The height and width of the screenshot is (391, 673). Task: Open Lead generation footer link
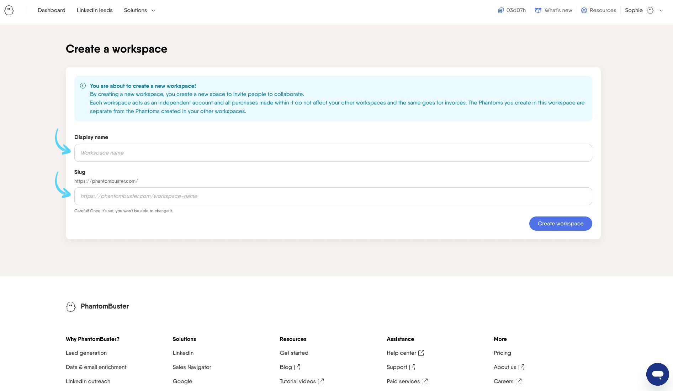[x=86, y=353]
